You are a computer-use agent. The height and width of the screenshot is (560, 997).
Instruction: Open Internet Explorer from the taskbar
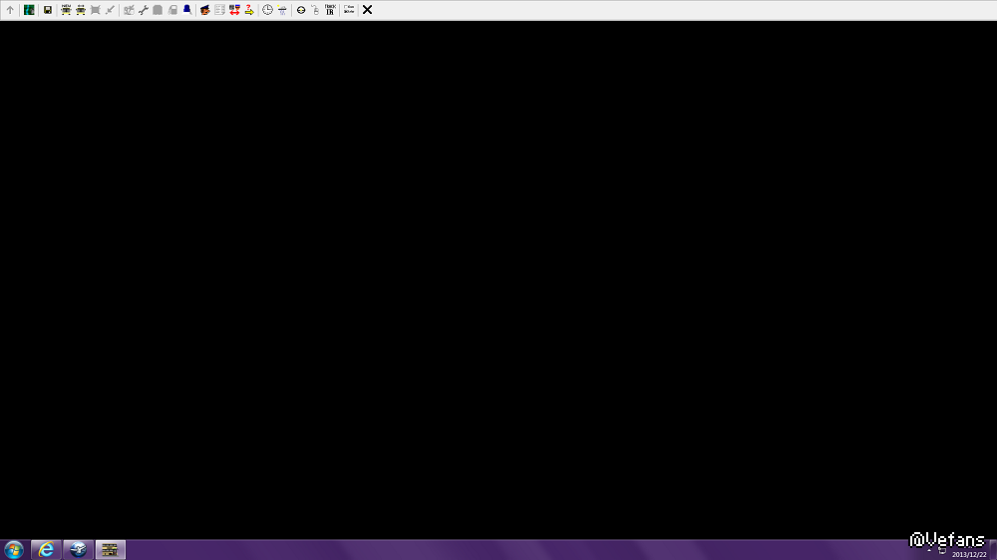click(x=46, y=549)
